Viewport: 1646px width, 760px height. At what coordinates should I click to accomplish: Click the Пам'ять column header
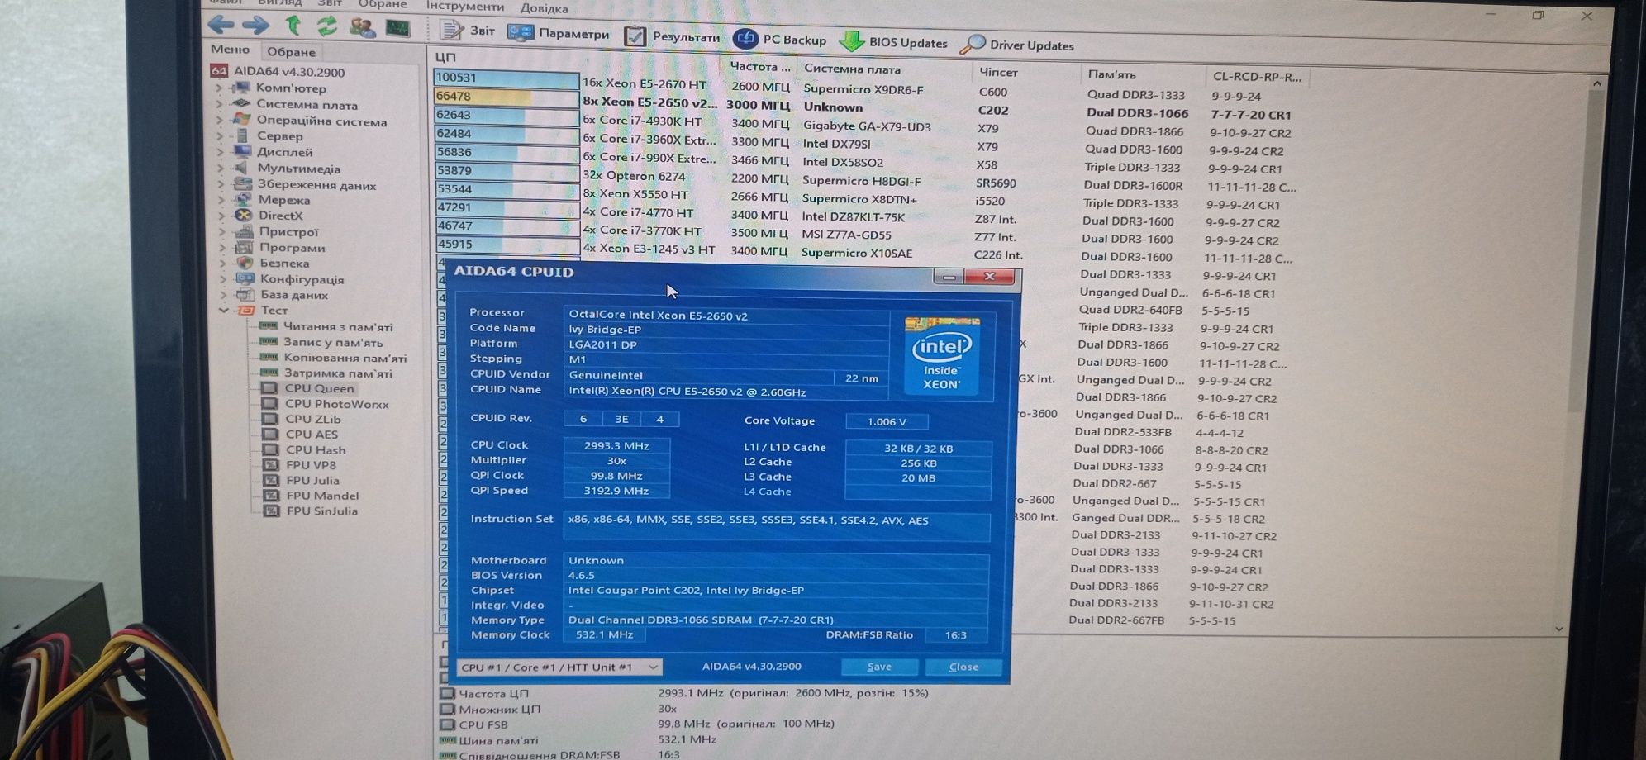click(x=1112, y=74)
